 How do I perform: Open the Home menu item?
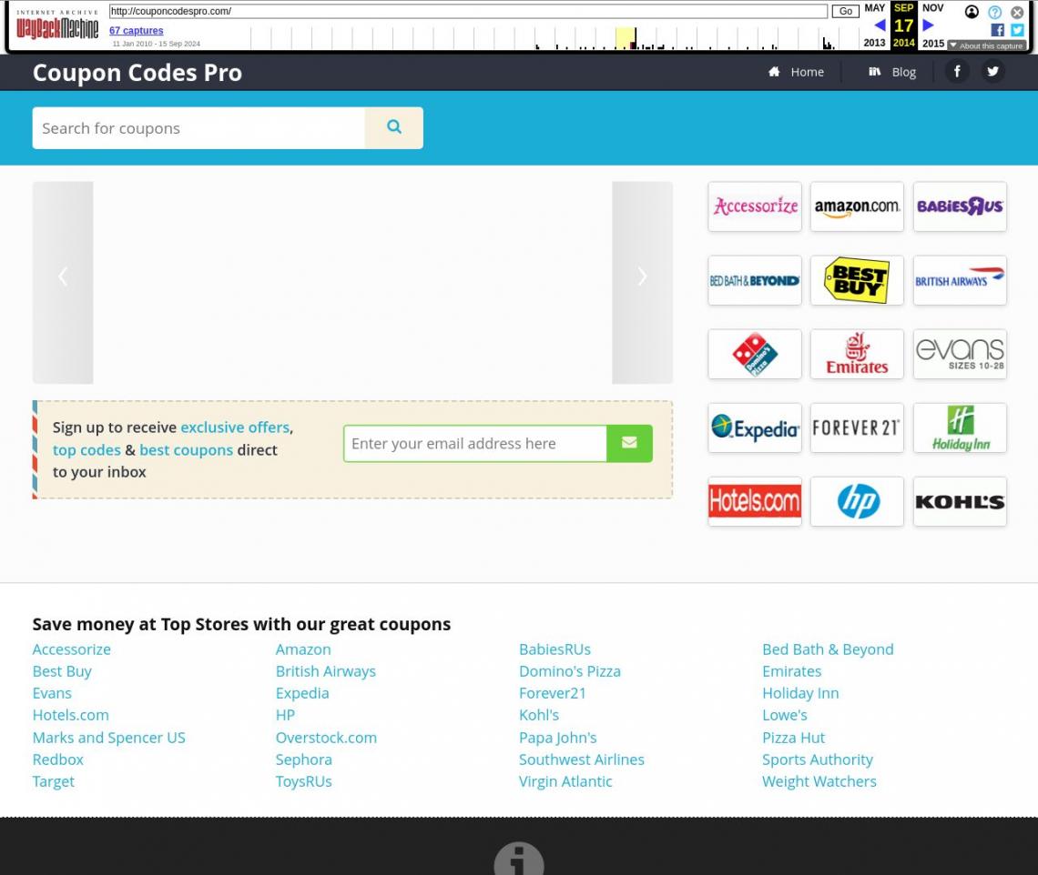point(796,72)
